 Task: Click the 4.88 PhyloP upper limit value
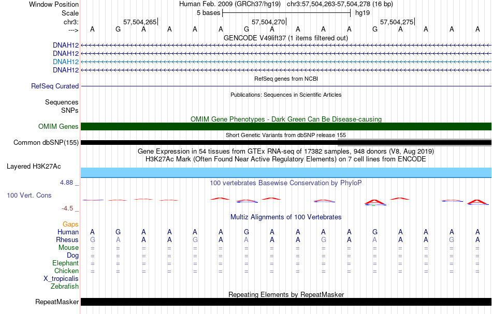click(x=66, y=183)
